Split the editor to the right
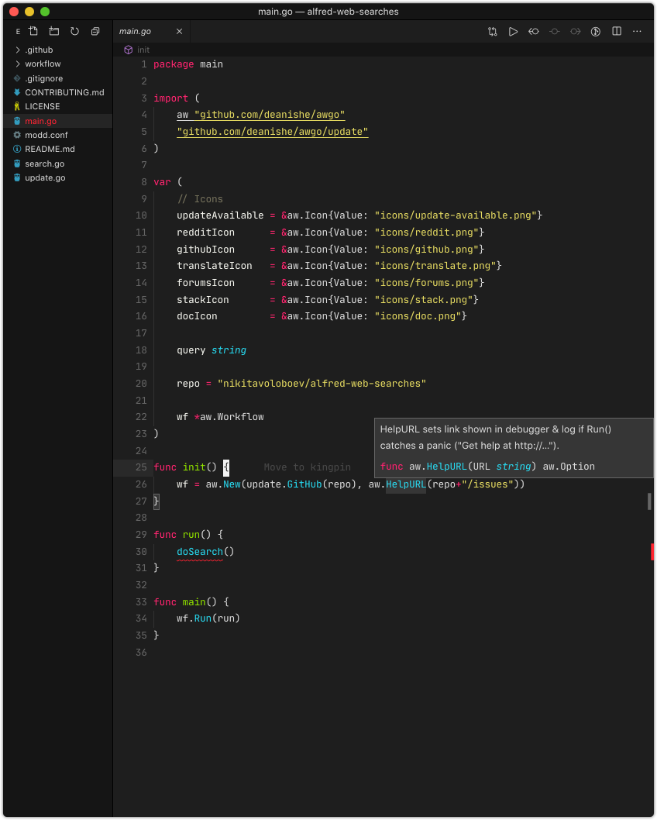The image size is (657, 820). [617, 31]
